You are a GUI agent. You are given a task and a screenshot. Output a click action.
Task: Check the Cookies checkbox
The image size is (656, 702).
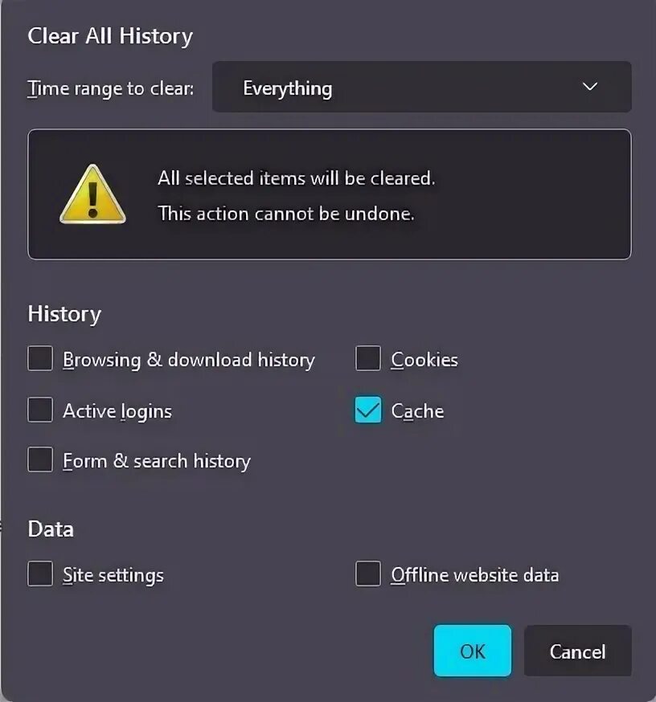coord(368,359)
